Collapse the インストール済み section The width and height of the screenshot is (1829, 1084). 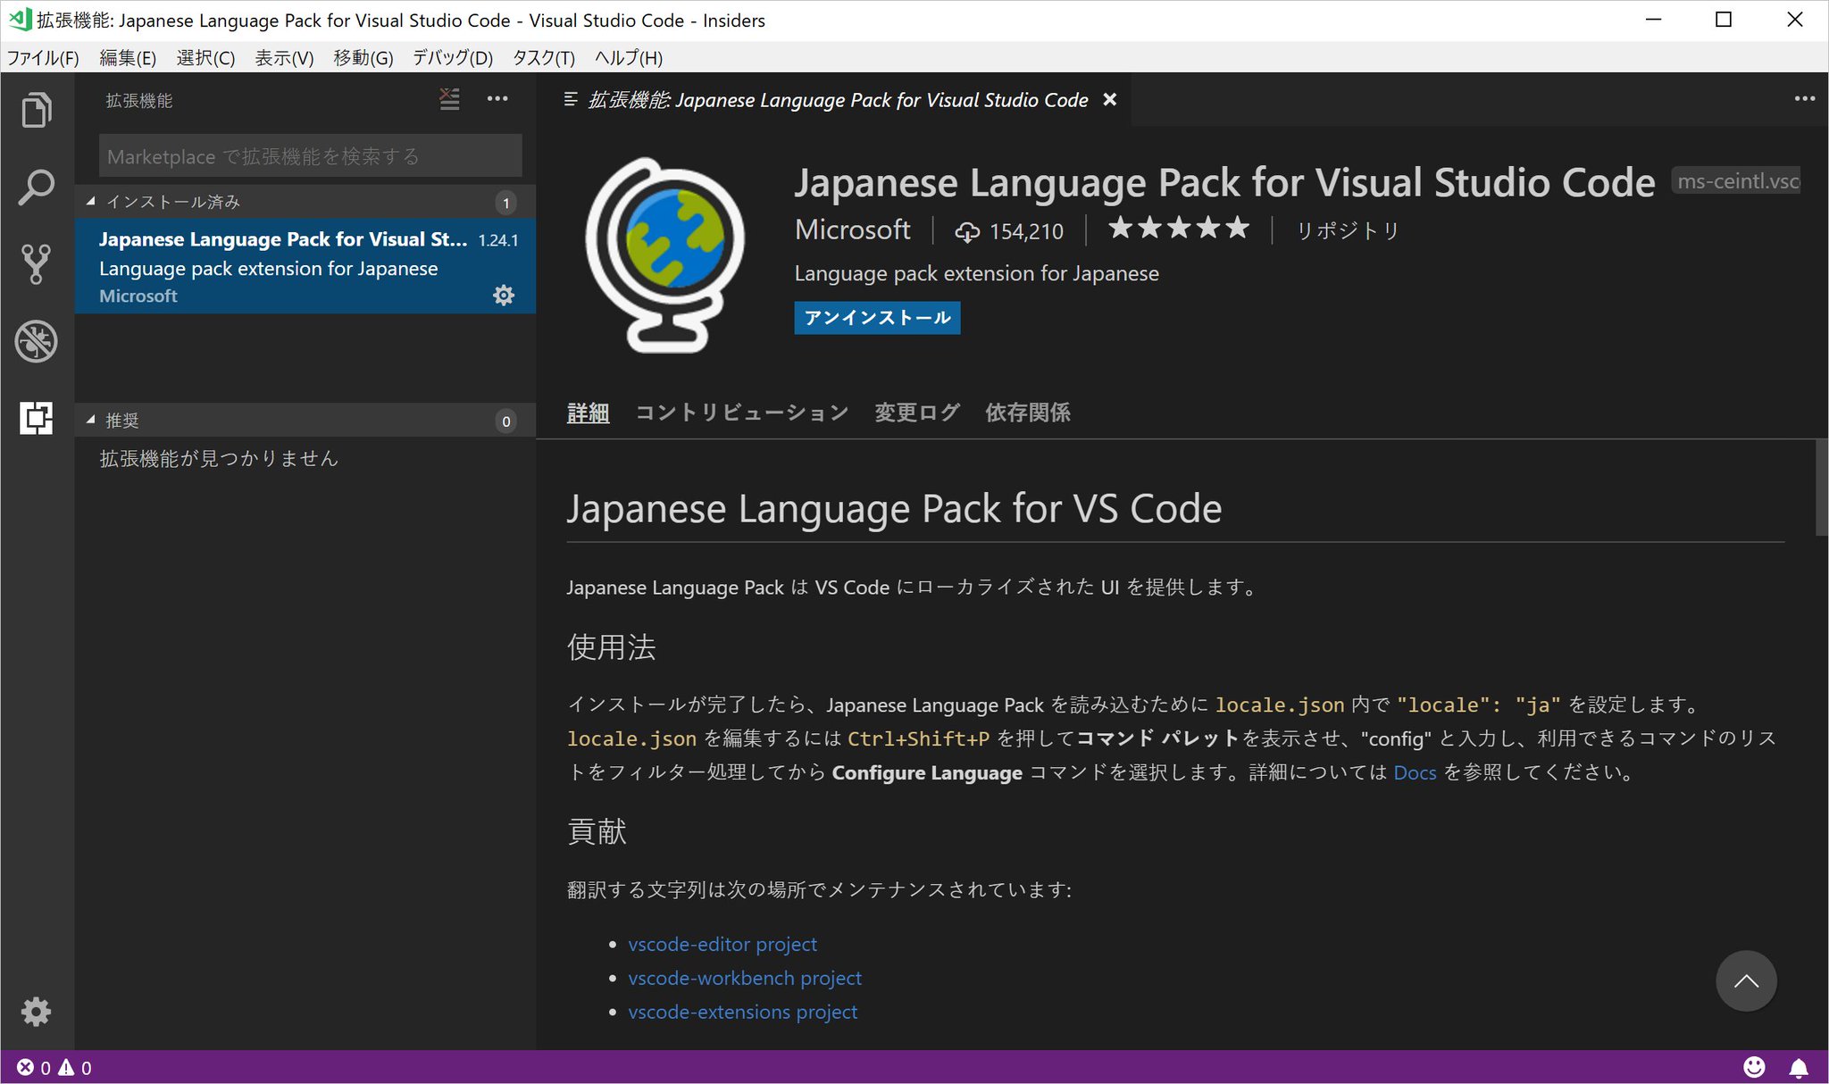[x=305, y=202]
